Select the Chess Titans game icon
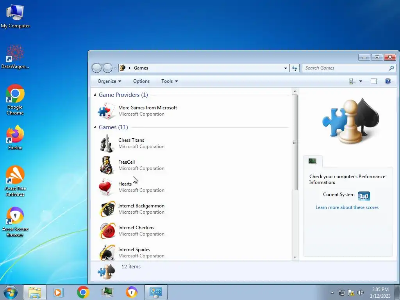The width and height of the screenshot is (400, 300). tap(107, 144)
